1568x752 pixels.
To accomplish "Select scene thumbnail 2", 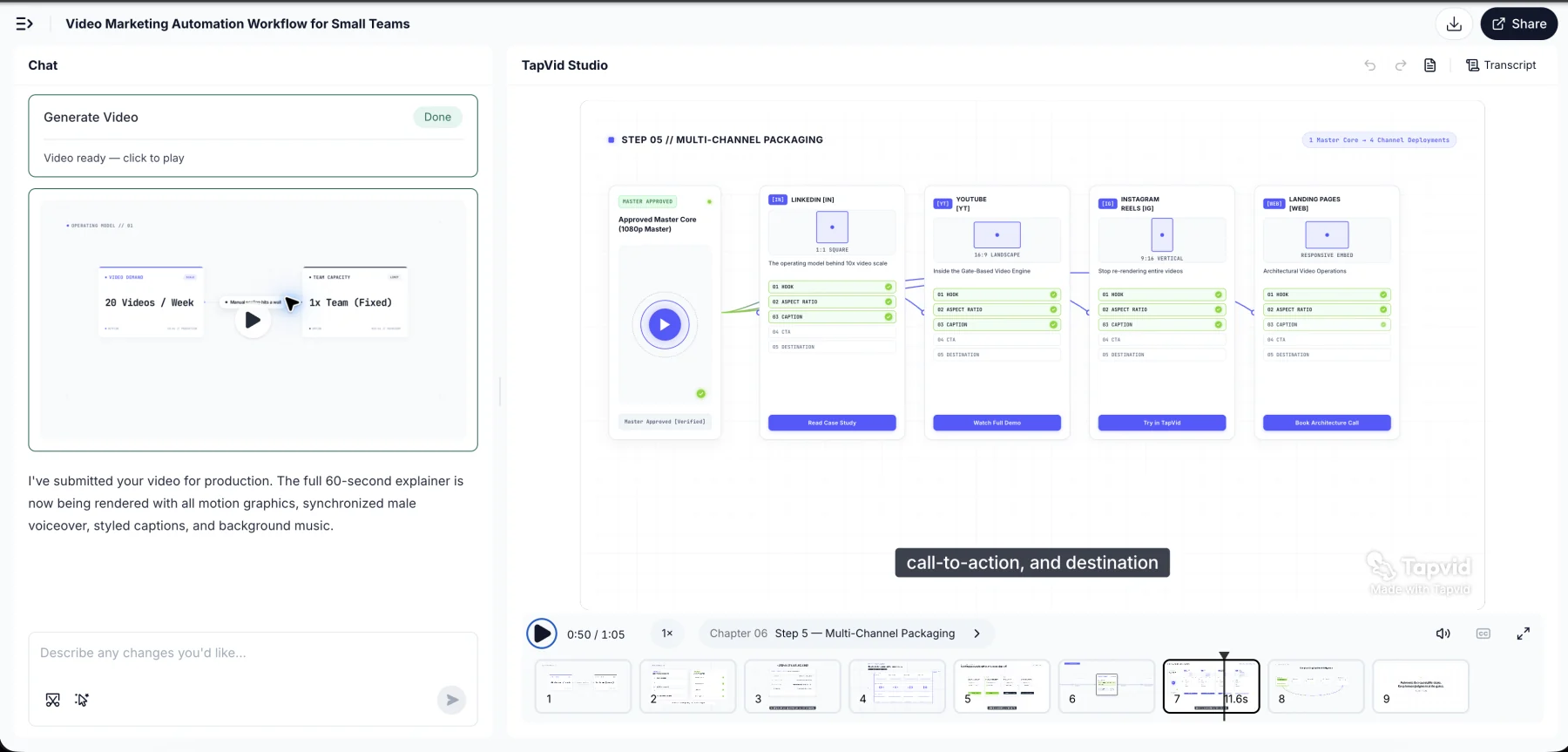I will (687, 686).
